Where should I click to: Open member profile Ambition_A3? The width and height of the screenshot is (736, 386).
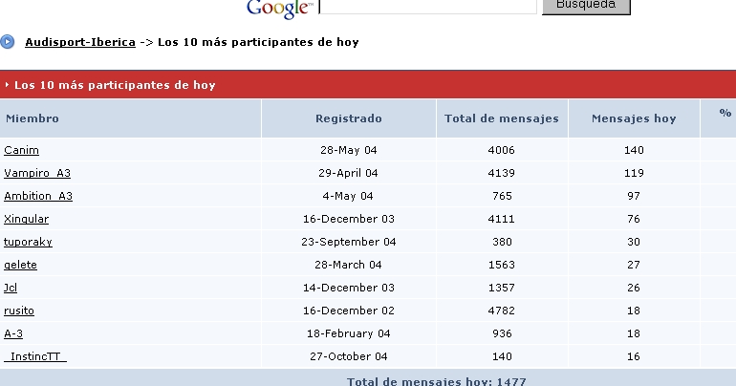coord(38,196)
